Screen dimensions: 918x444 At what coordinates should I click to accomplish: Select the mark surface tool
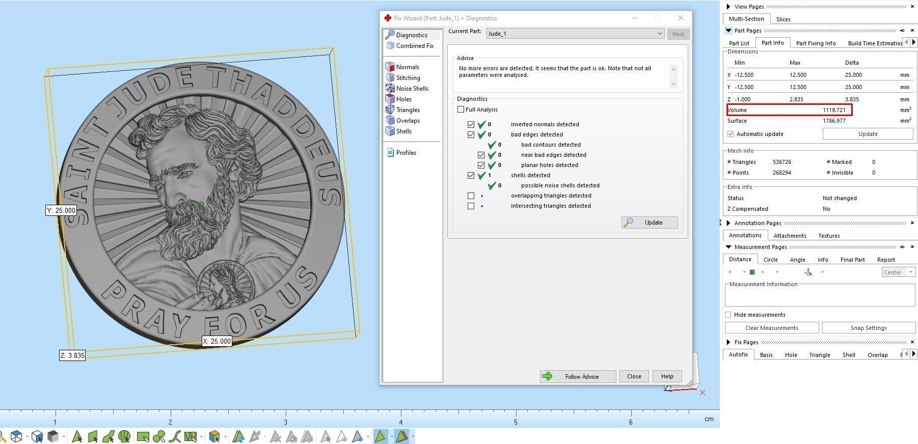(x=108, y=436)
